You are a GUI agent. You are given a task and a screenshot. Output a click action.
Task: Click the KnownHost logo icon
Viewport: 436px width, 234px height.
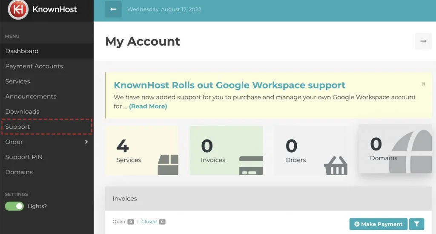pyautogui.click(x=18, y=9)
